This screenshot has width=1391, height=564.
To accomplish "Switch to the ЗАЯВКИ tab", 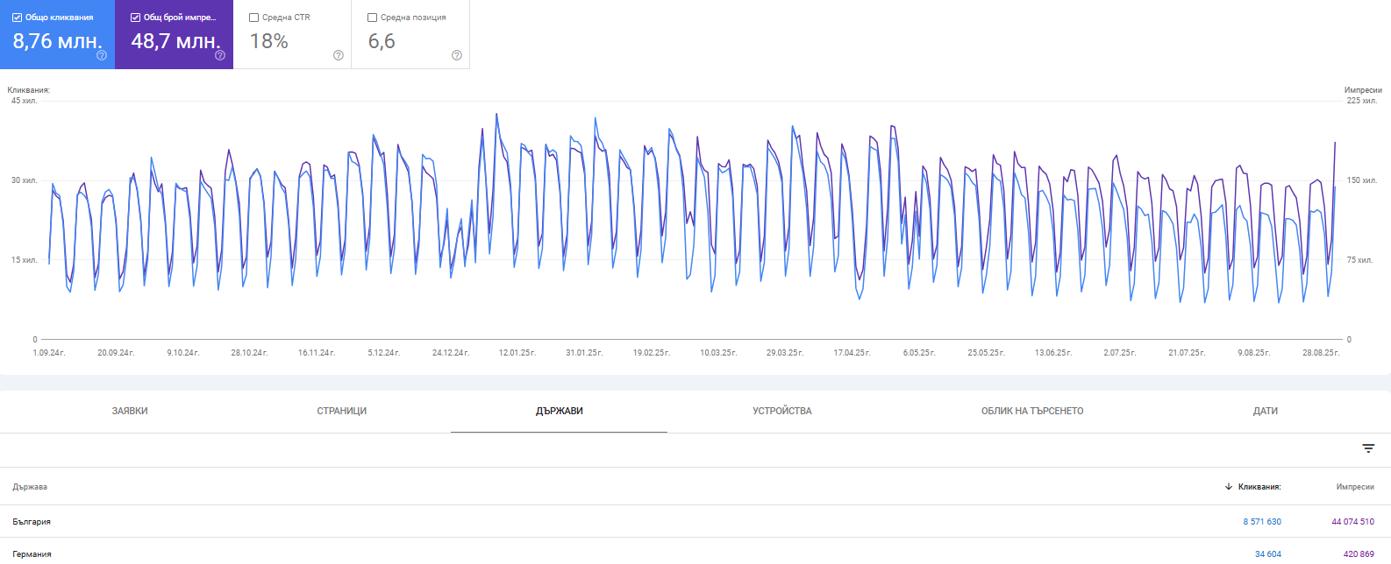I will click(x=130, y=411).
